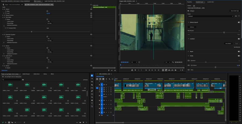This screenshot has height=124, width=242.
Task: Step forward one frame in Program Monitor
Action: click(155, 70)
